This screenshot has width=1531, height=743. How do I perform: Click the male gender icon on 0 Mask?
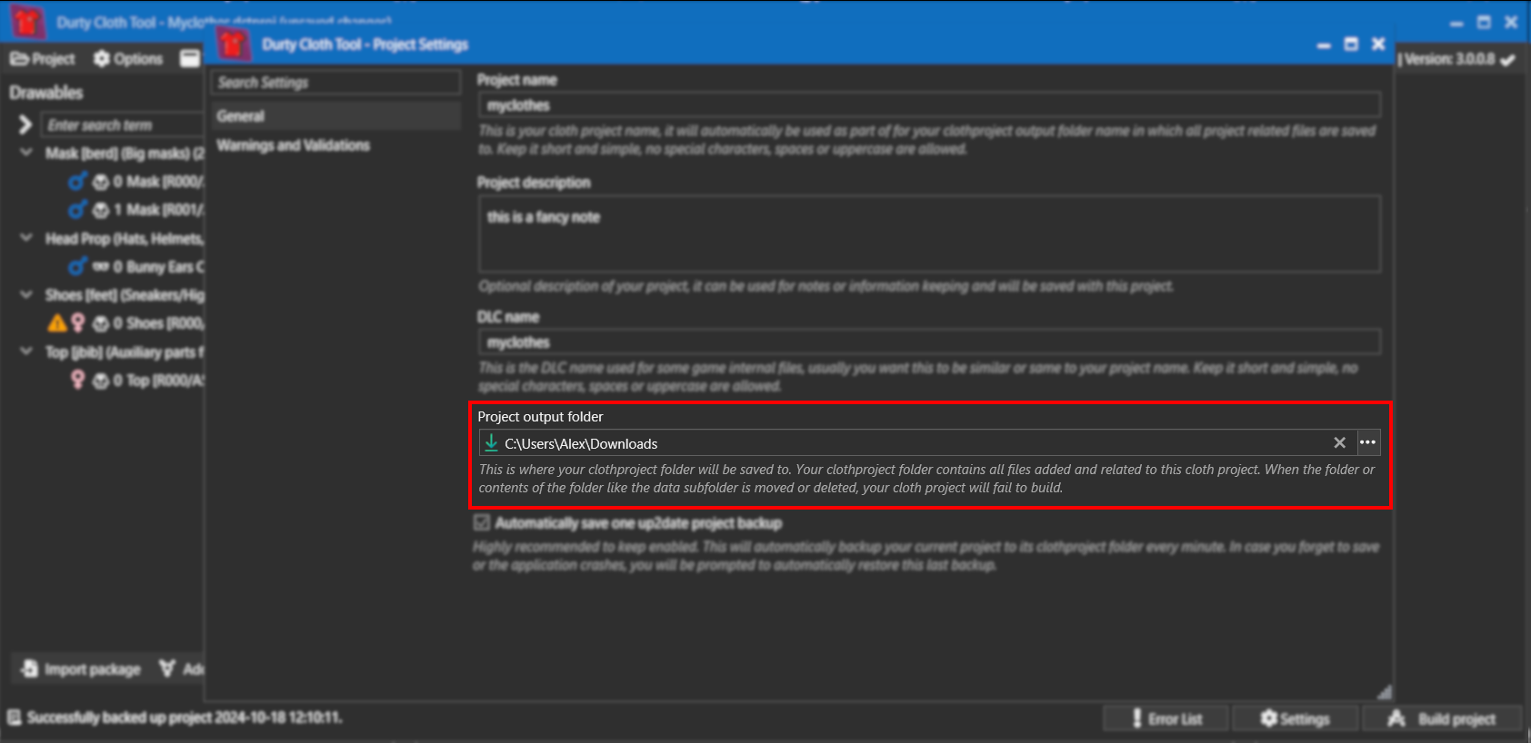coord(77,182)
